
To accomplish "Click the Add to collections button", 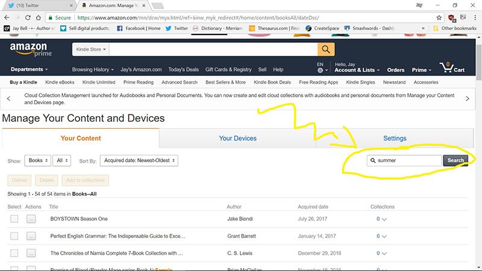I will (85, 180).
